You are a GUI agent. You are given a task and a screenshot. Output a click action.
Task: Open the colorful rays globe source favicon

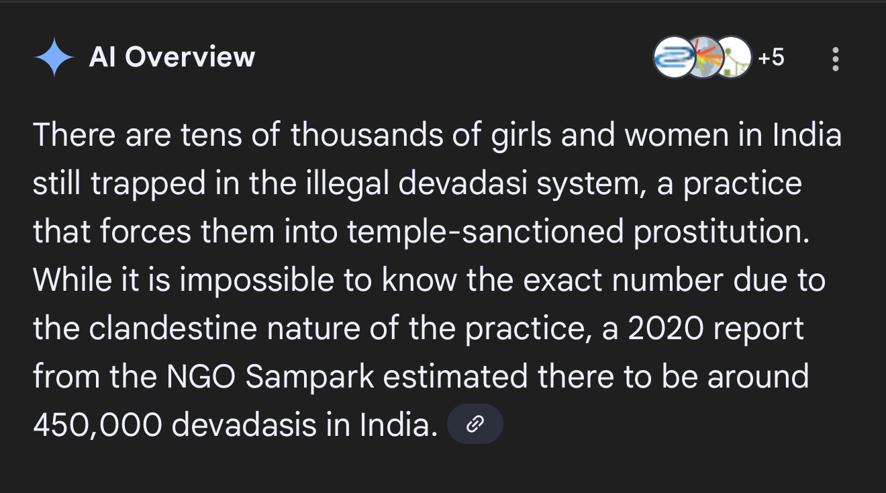(x=705, y=58)
